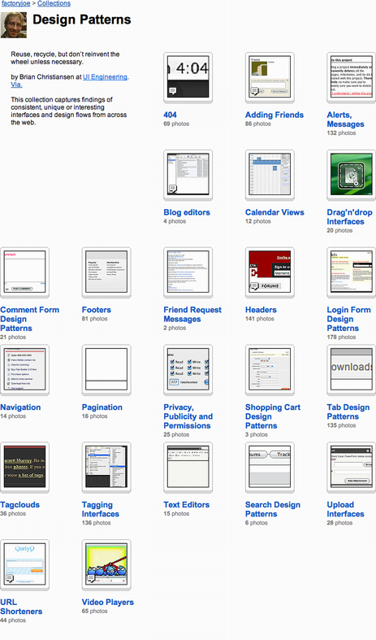Image resolution: width=376 pixels, height=640 pixels.
Task: Open the Tagging Interfaces title link
Action: point(101,509)
